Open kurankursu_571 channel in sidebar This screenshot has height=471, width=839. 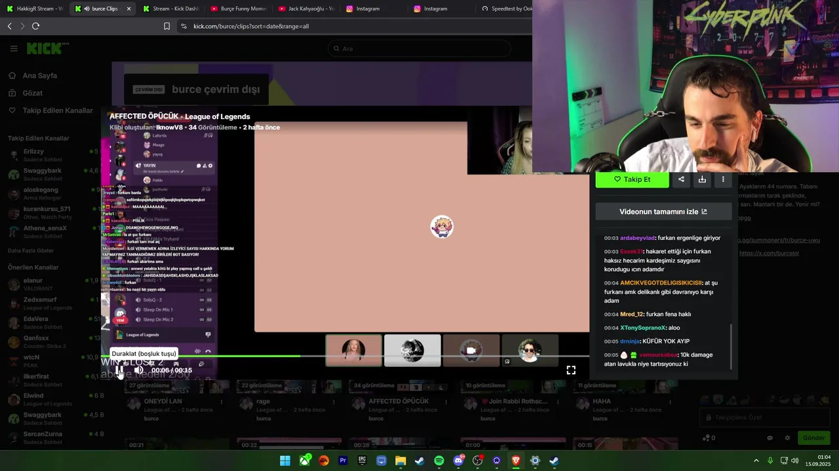(x=52, y=213)
